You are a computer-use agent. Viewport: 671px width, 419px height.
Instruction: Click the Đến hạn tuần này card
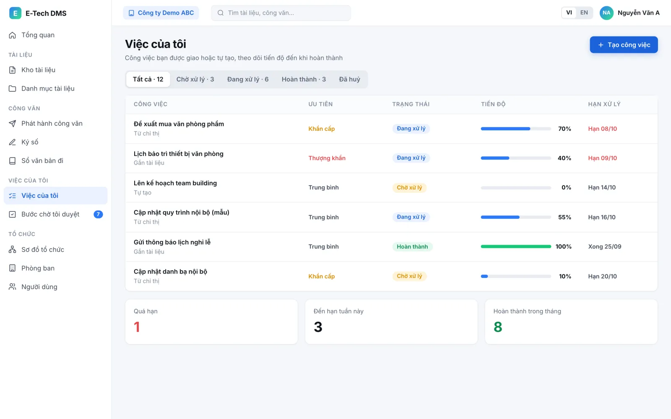click(391, 322)
